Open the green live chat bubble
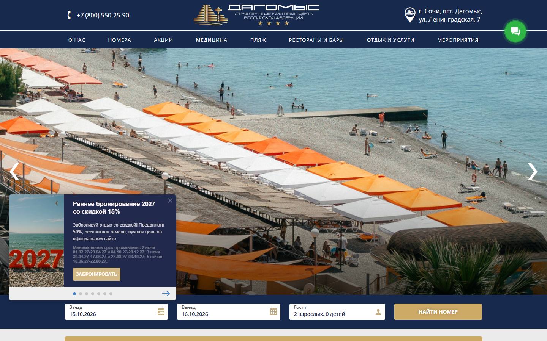Image resolution: width=547 pixels, height=341 pixels. (x=515, y=31)
